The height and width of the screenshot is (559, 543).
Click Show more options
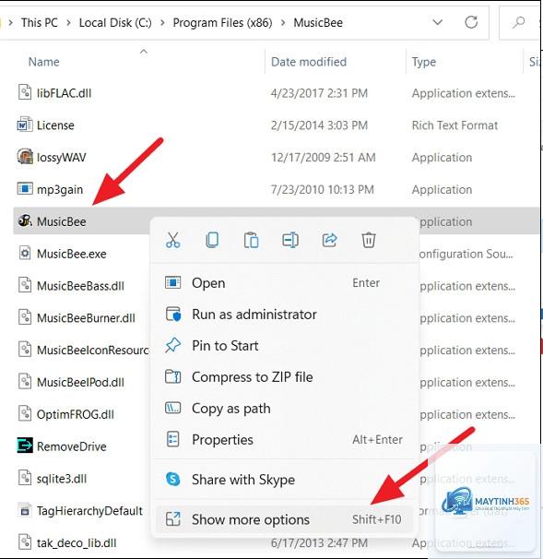[x=285, y=519]
